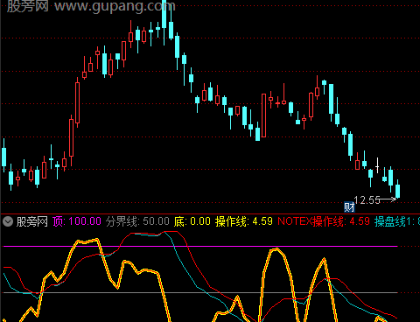Click the red NOTEX操作线: 4.59 label
The width and height of the screenshot is (420, 322).
[x=324, y=221]
